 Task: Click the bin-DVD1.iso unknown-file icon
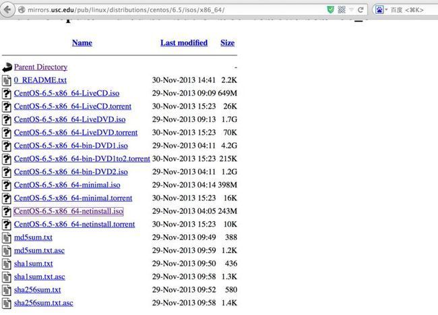coord(7,146)
